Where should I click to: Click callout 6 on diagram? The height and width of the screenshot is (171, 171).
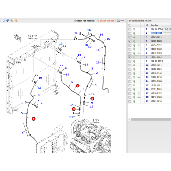tap(42, 104)
